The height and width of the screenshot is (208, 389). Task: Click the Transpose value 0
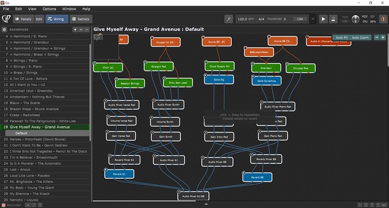[285, 19]
